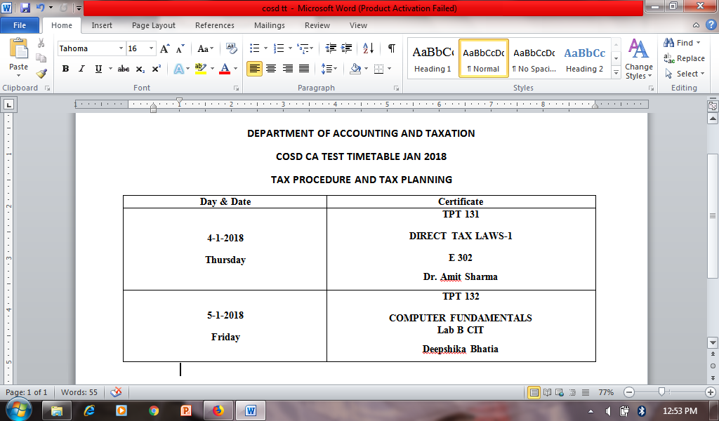Switch to the Page Layout tab
719x421 pixels.
tap(154, 25)
